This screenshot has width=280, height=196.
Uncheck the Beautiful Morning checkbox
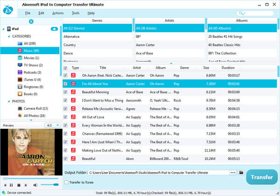tap(65, 92)
